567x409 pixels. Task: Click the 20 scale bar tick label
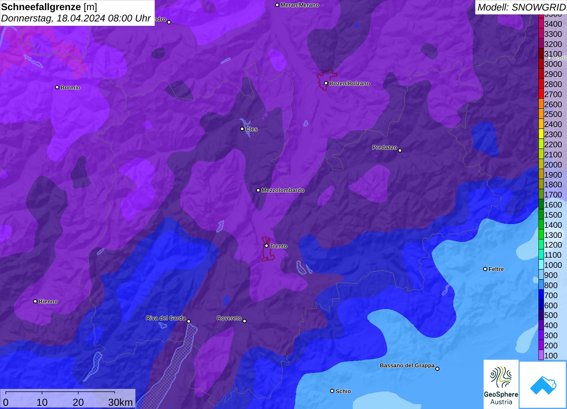coord(78,402)
